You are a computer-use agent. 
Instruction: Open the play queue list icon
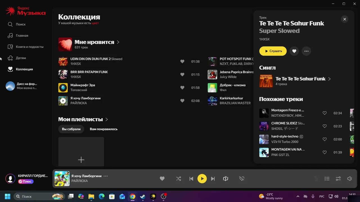(x=327, y=179)
